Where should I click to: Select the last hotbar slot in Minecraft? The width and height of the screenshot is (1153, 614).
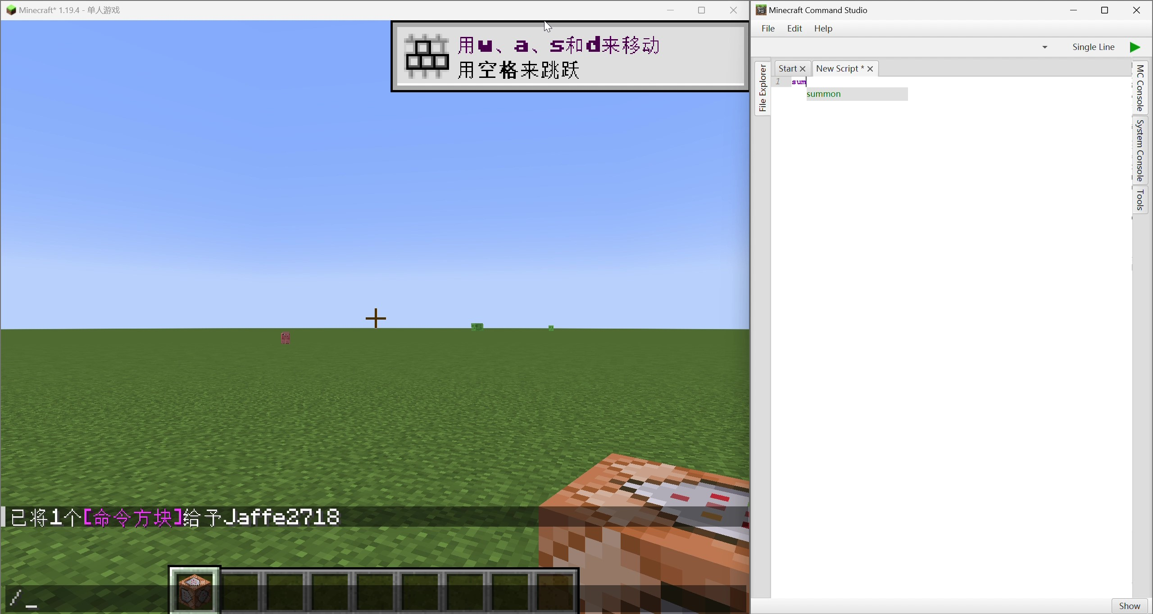coord(555,591)
